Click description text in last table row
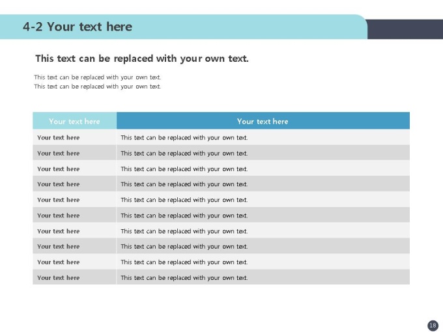 click(184, 278)
